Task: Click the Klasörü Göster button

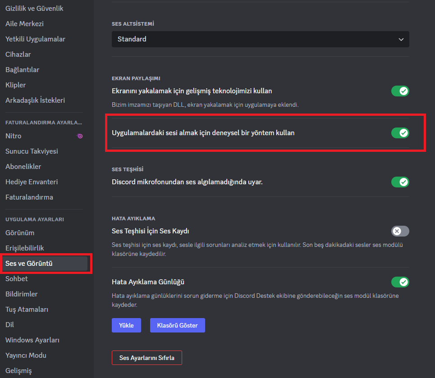Action: pyautogui.click(x=177, y=325)
